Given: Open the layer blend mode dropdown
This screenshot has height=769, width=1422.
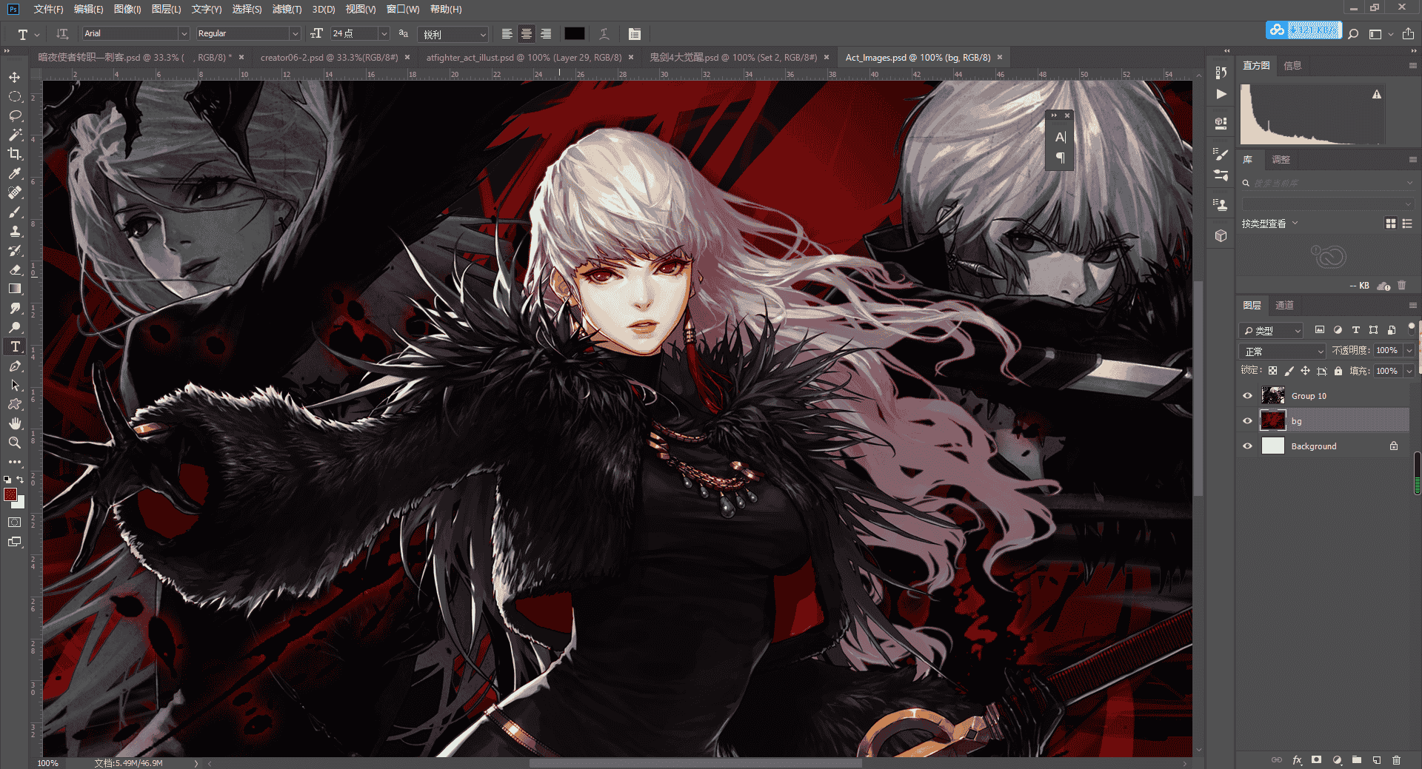Looking at the screenshot, I should [1282, 351].
